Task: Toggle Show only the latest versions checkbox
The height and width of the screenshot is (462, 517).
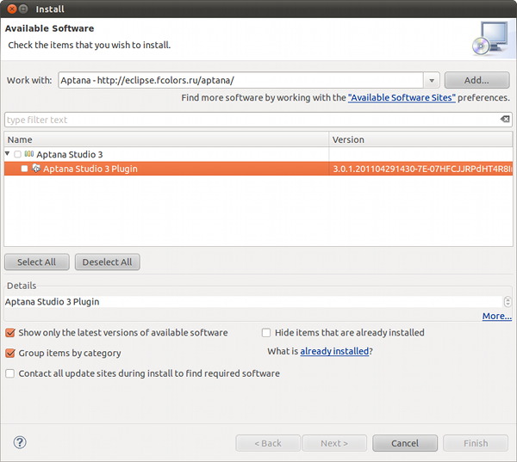Action: tap(10, 333)
